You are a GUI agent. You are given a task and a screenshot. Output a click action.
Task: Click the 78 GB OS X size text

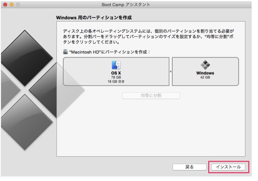click(x=116, y=77)
